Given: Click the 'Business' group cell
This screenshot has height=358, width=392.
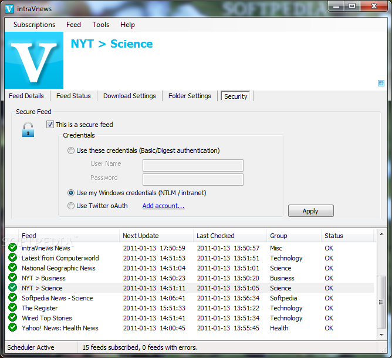Looking at the screenshot, I should tap(282, 278).
